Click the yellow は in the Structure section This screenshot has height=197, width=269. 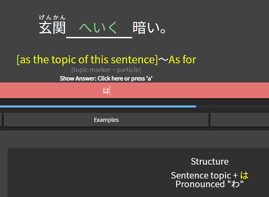(x=244, y=175)
